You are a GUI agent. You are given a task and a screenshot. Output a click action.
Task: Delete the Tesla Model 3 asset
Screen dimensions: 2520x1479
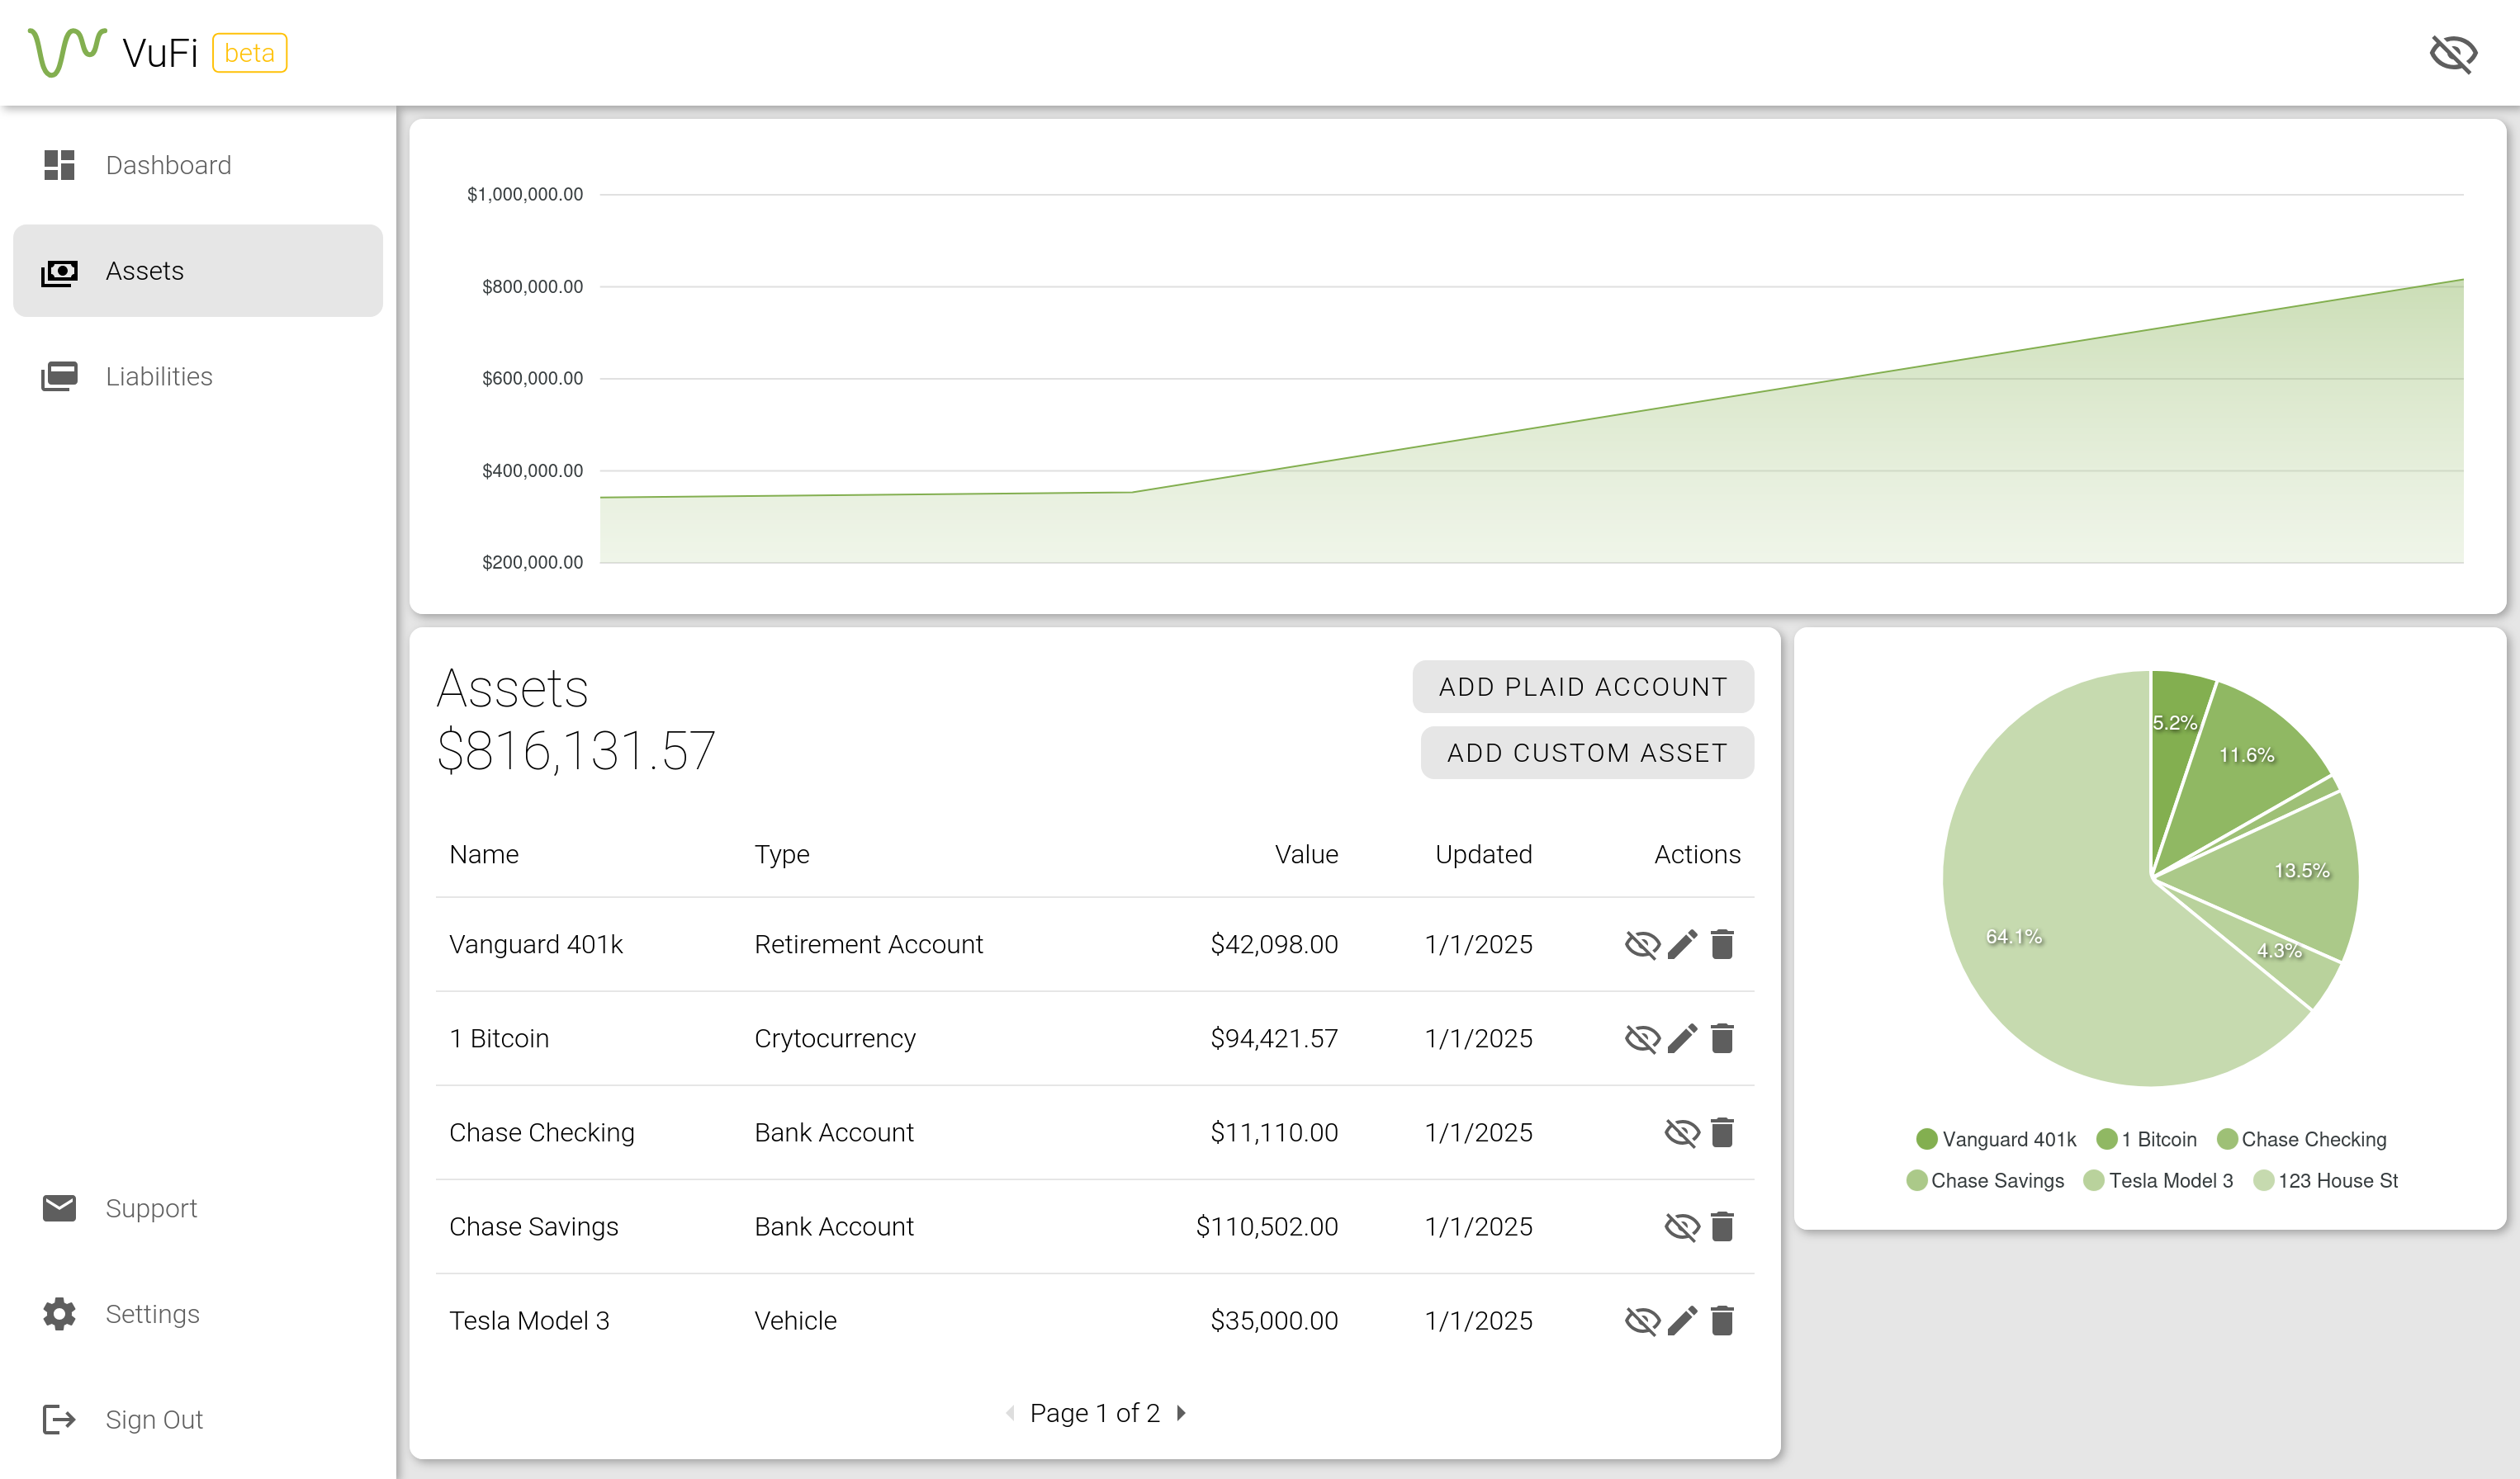(x=1722, y=1320)
